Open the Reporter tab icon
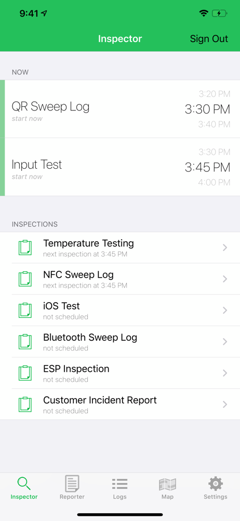This screenshot has width=240, height=521. coord(72,484)
